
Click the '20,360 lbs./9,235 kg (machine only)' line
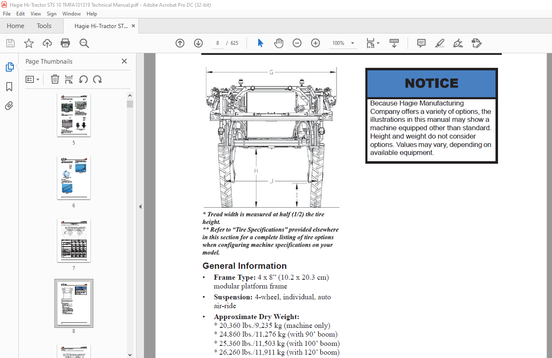[272, 325]
